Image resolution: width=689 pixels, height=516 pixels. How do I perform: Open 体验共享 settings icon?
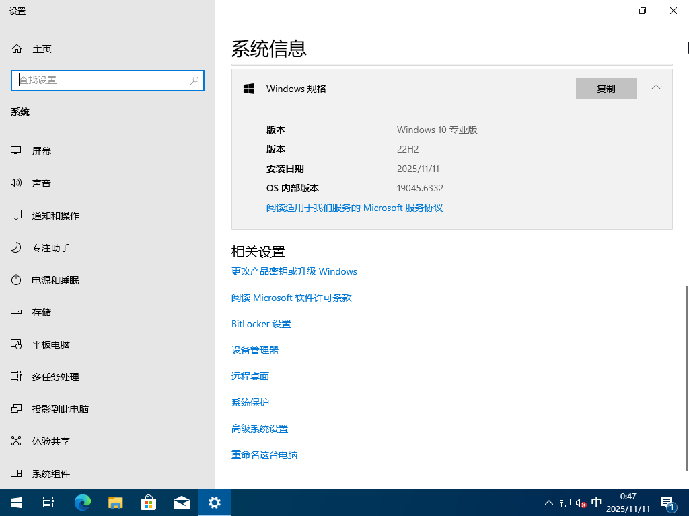tap(50, 441)
